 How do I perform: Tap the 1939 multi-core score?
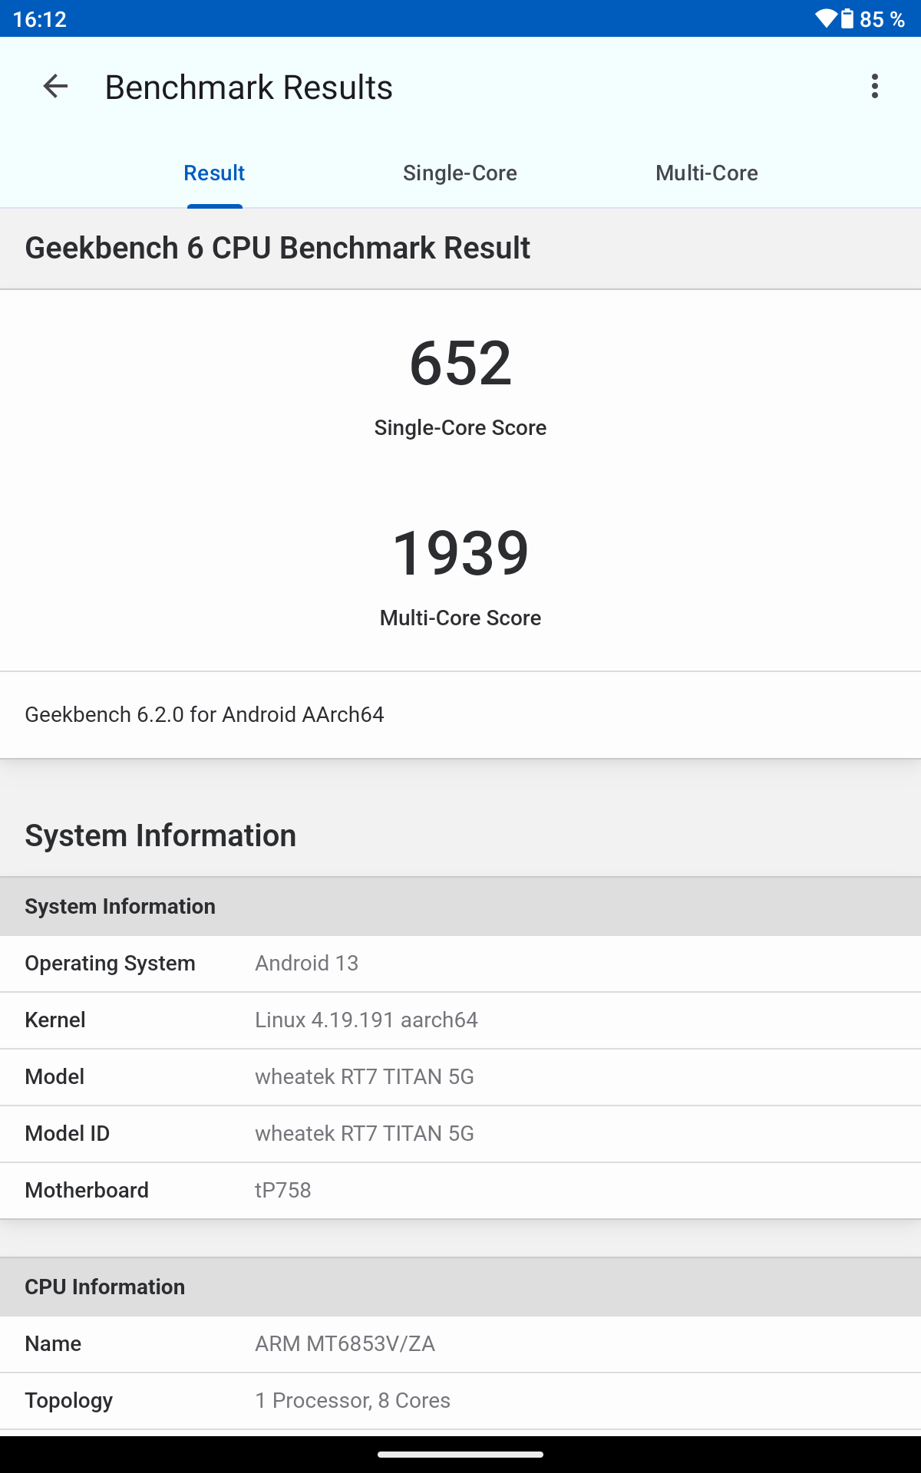coord(460,554)
